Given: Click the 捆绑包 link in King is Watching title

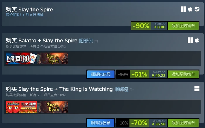Looking at the screenshot, I should 121,89.
